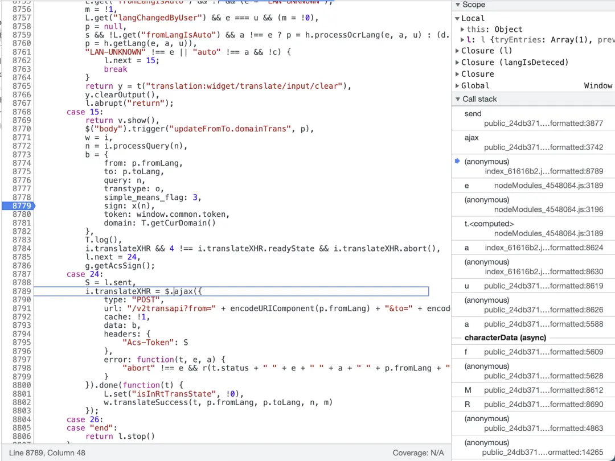Select the 'ajax' call stack frame
615x461 pixels.
(x=471, y=138)
